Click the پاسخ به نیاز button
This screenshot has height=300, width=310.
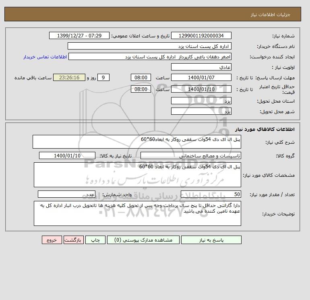tap(211, 240)
